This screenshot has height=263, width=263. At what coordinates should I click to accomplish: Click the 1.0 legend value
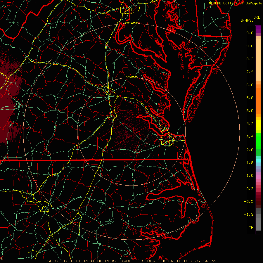pos(250,176)
